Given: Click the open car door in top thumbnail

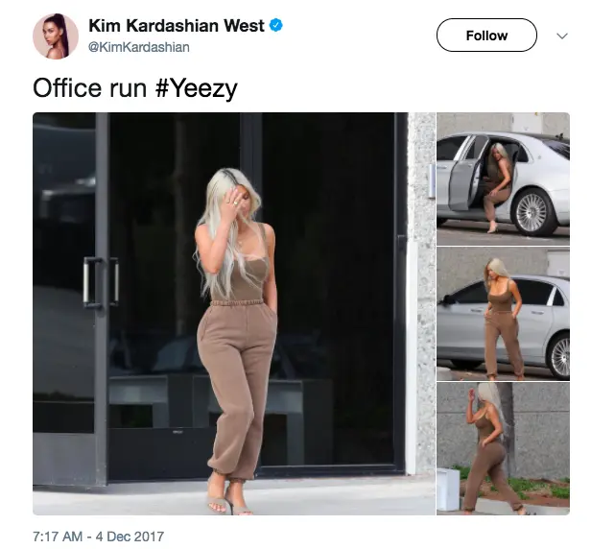Looking at the screenshot, I should 463,178.
